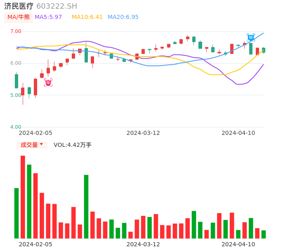
Task: Click the first green candlestick at chart start
Action: click(17, 81)
